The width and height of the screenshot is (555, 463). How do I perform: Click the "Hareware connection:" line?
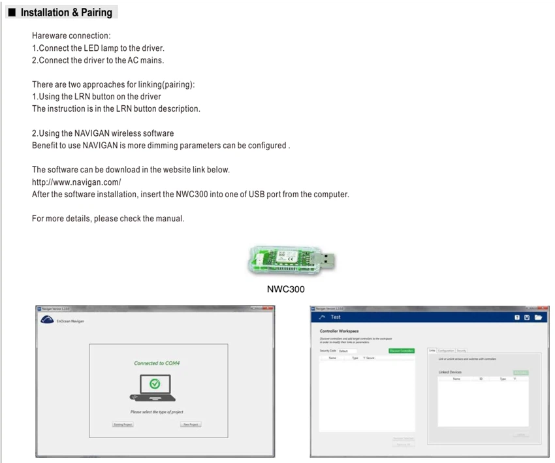(x=71, y=36)
